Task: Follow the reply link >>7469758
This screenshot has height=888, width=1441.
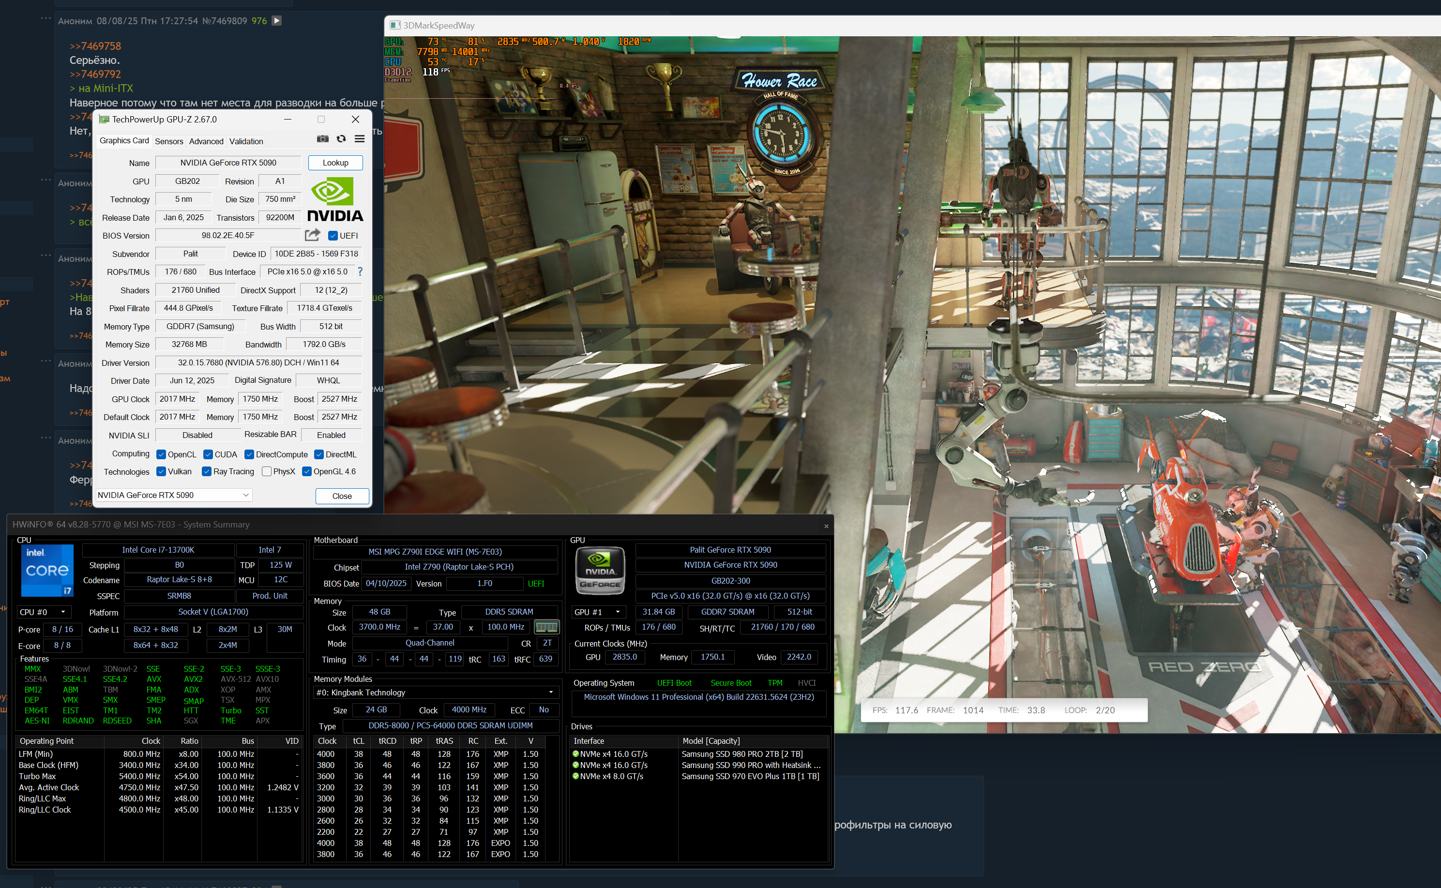Action: 95,46
